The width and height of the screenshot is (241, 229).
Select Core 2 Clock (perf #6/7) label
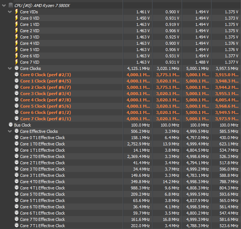coord(45,87)
